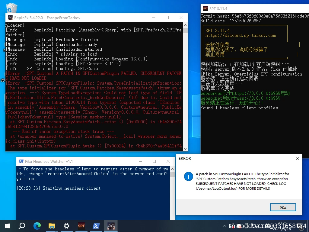The image size is (309, 232).
Task: Click Fika Watcher scrollbar up arrow
Action: click(x=172, y=169)
